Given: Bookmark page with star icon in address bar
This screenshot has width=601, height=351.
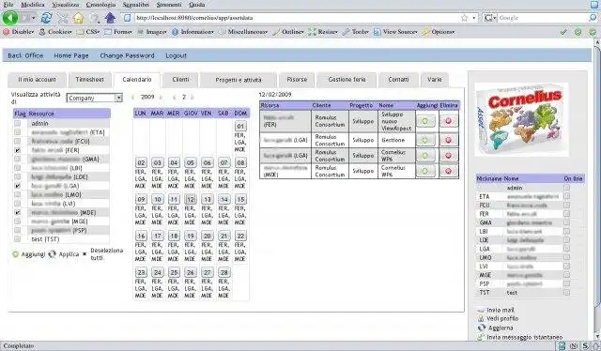Looking at the screenshot, I should (x=465, y=18).
